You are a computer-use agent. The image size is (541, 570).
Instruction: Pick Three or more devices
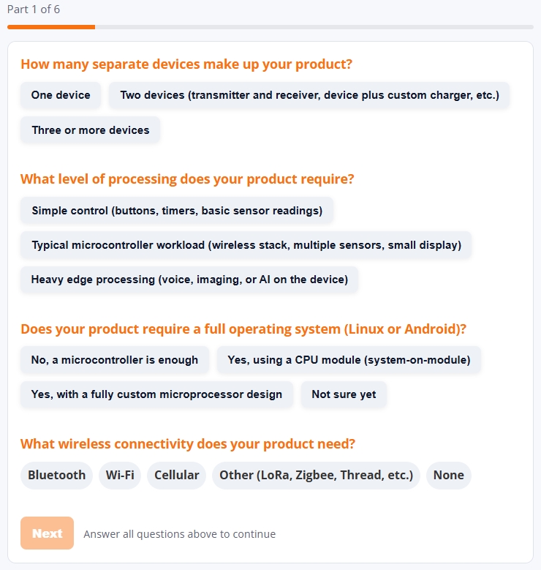coord(91,130)
